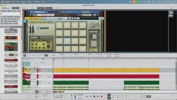Open the Options menu

(30, 2)
